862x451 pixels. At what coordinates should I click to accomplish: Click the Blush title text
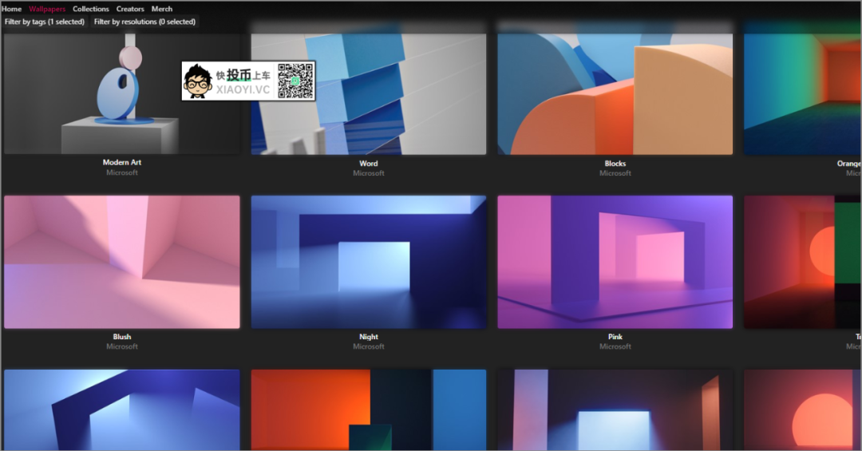pos(122,337)
